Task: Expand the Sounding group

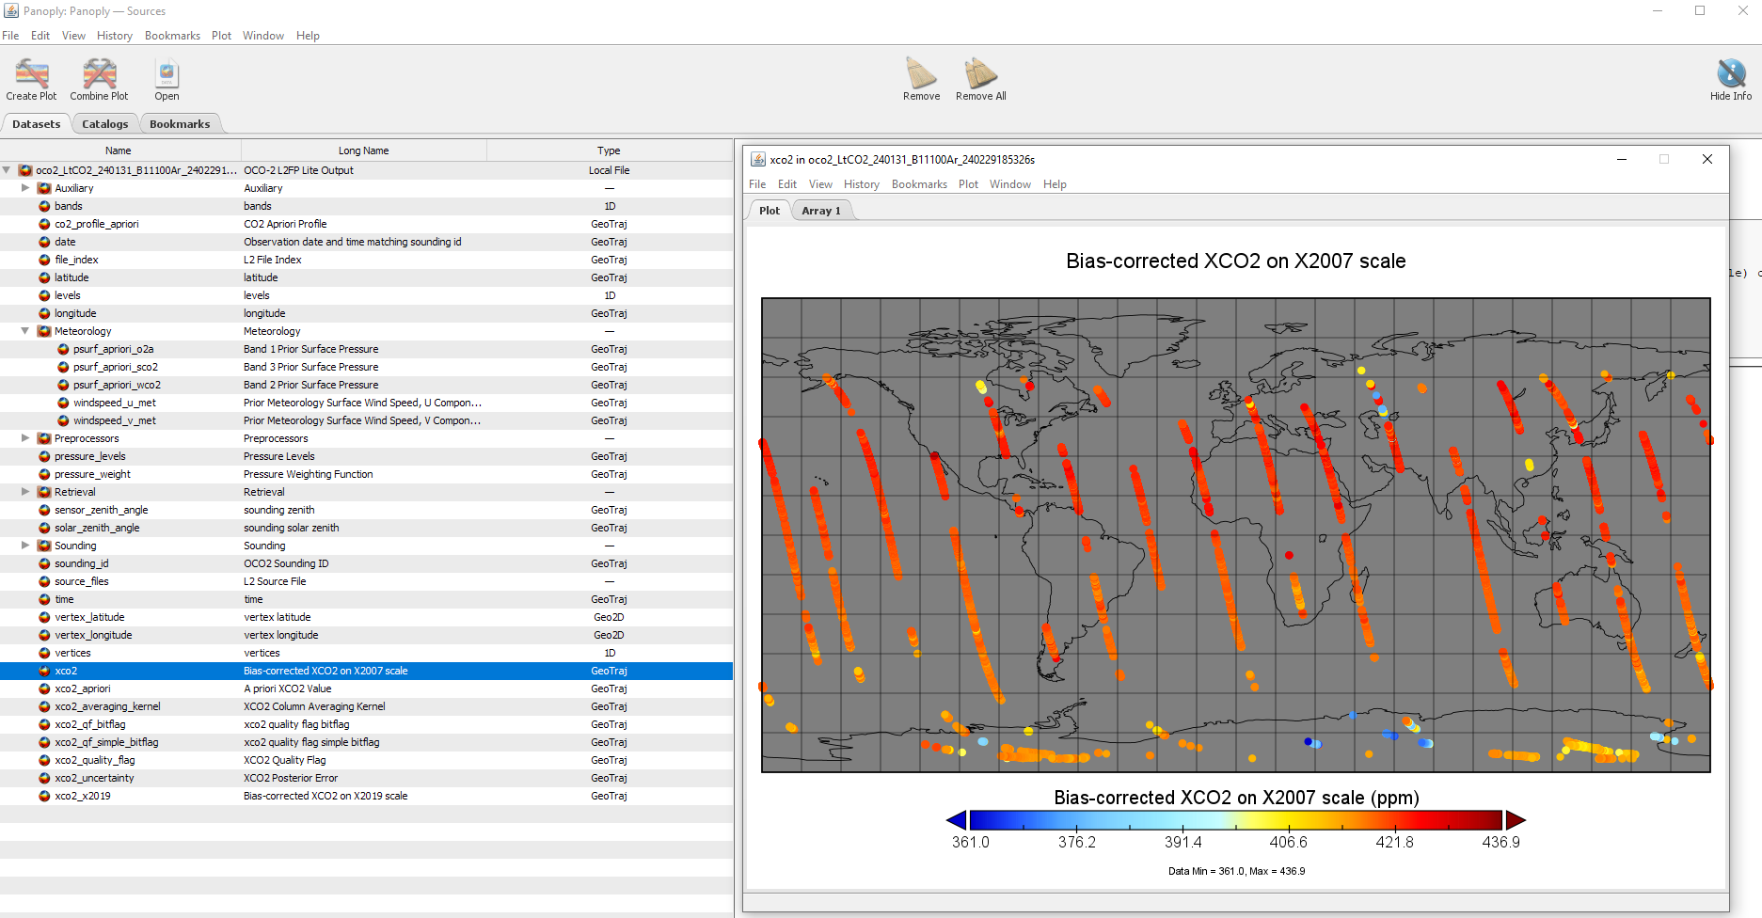Action: click(25, 546)
